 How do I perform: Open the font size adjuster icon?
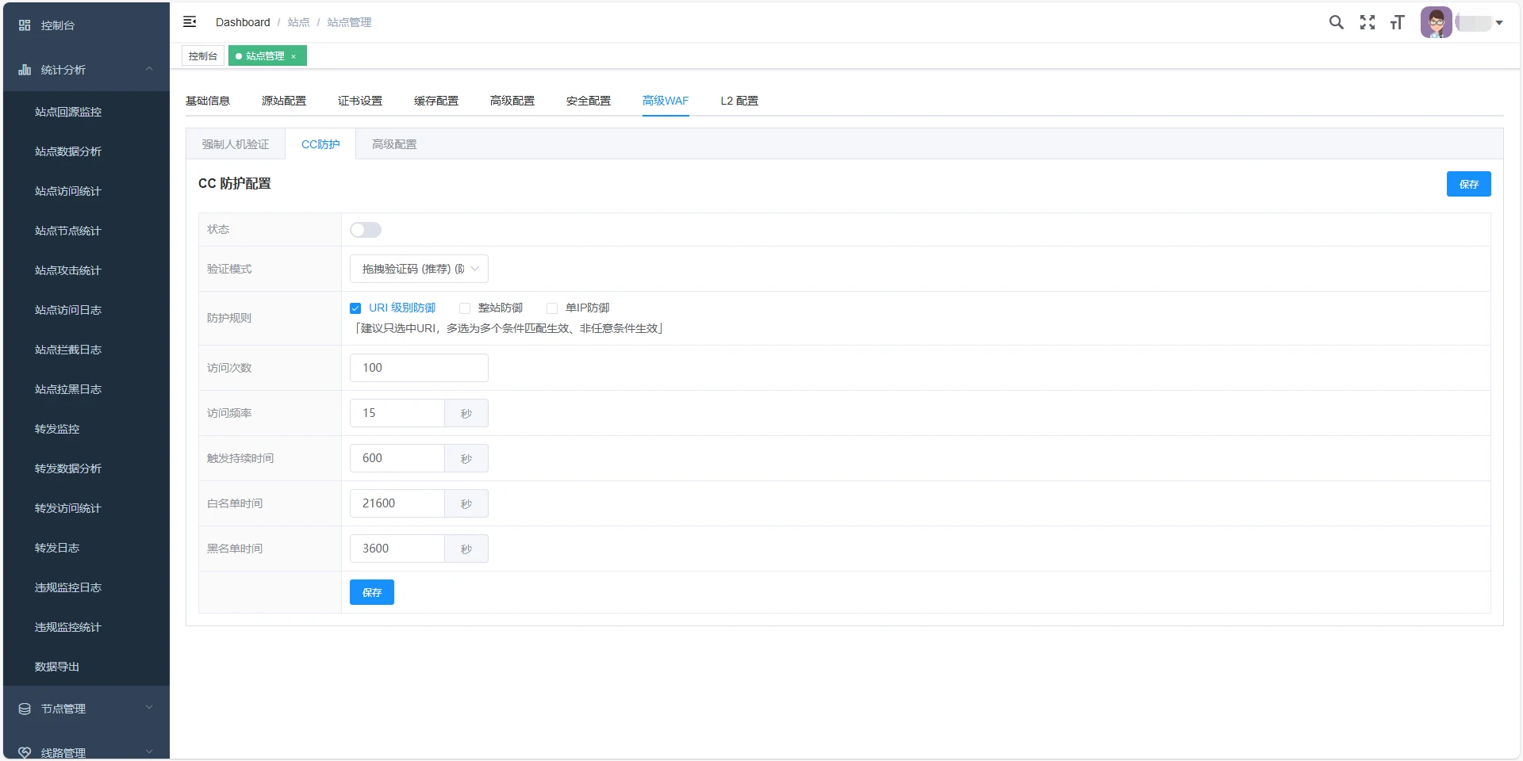point(1398,22)
